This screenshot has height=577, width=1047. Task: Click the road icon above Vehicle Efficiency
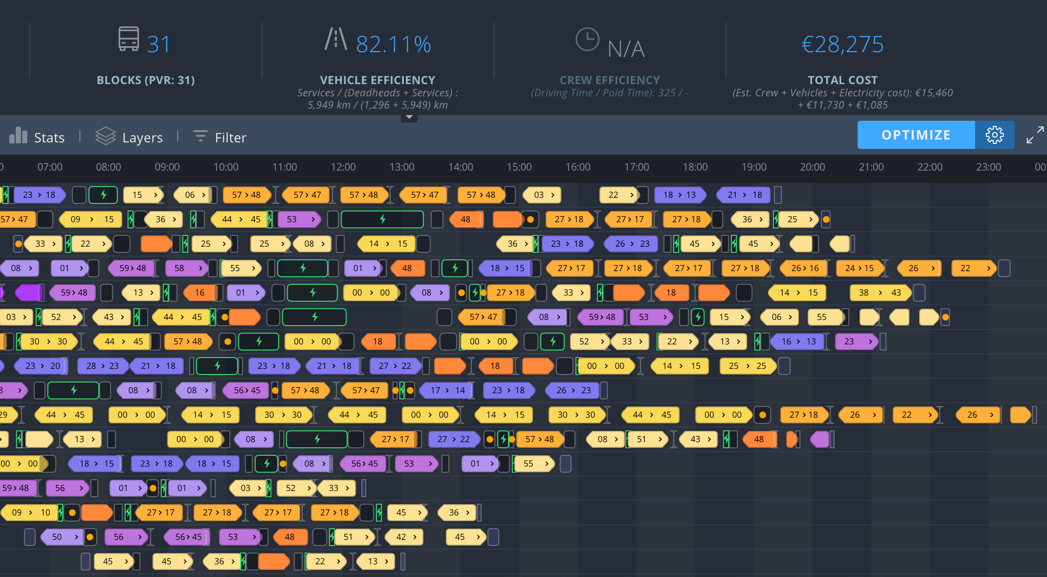coord(336,40)
